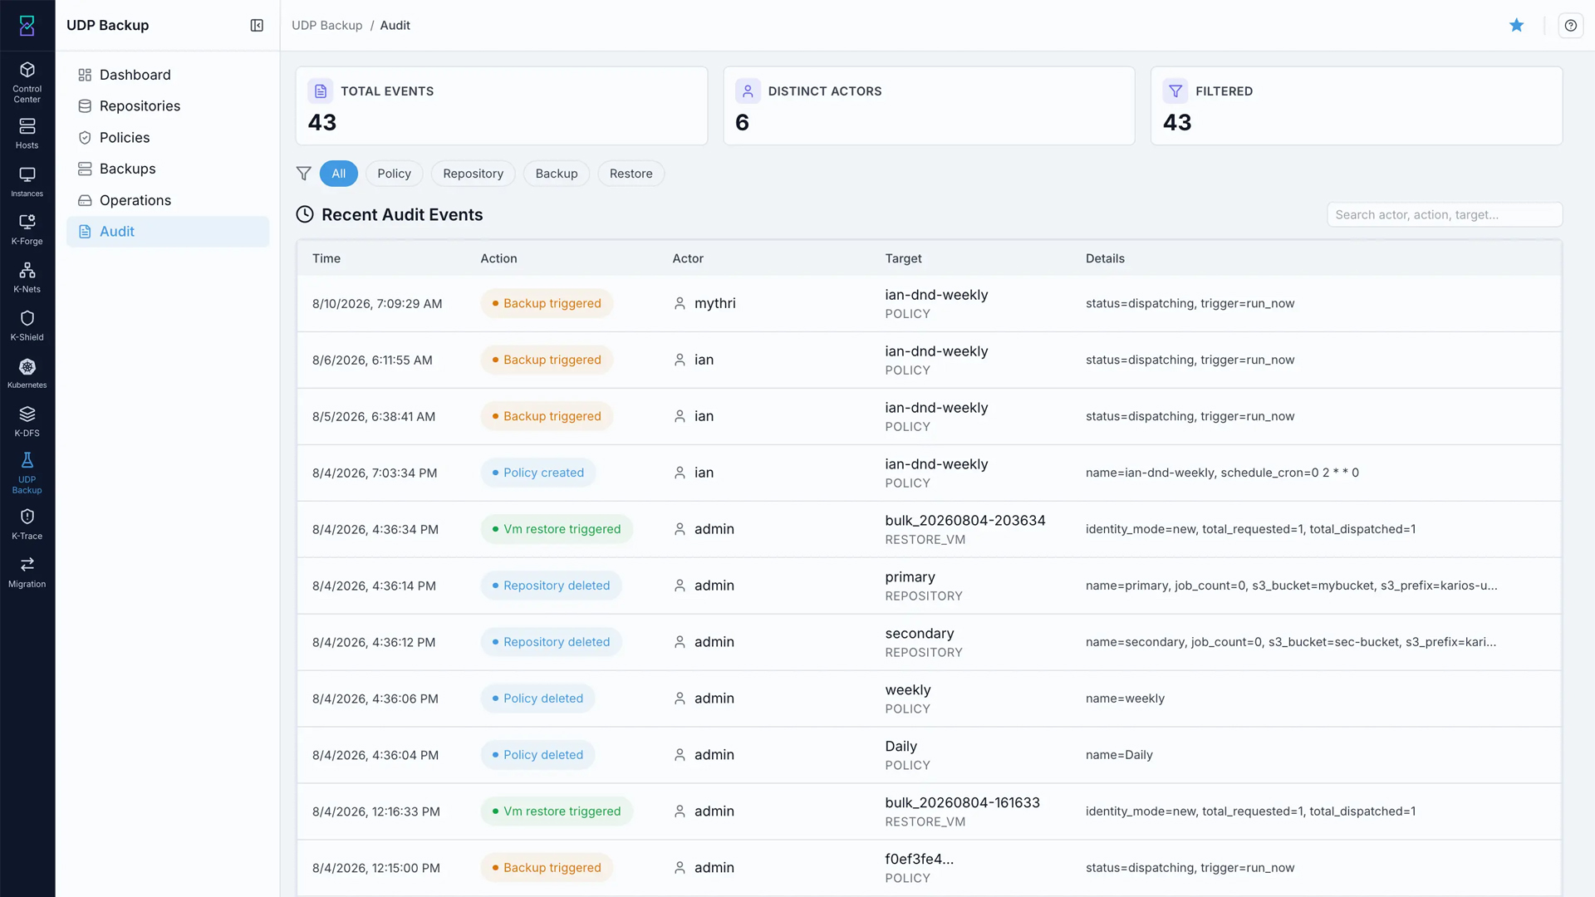Click the Policy created badge
1595x897 pixels.
click(x=537, y=473)
